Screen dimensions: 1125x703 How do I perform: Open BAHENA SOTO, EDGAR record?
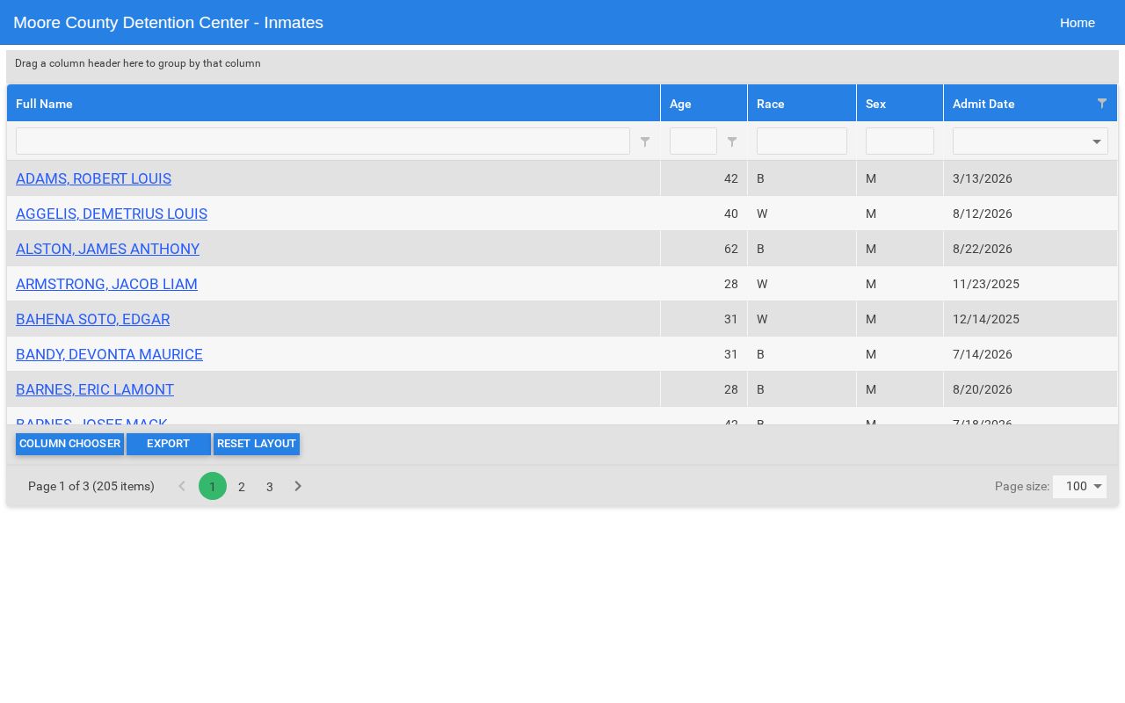92,319
